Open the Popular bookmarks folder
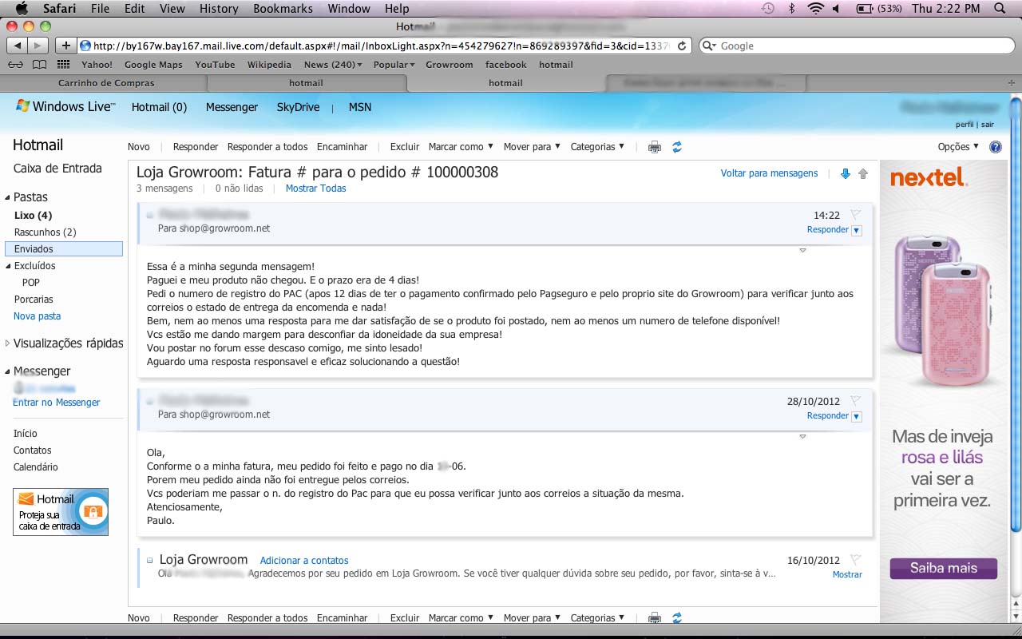 pos(394,65)
